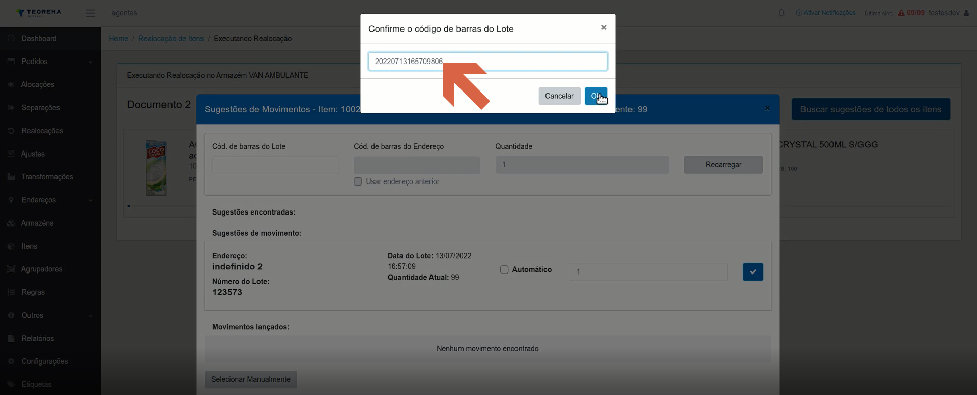Click the Cód. de barras do Lote field
The width and height of the screenshot is (977, 395).
point(275,165)
